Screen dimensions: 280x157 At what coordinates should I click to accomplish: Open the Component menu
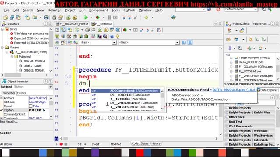98,10
